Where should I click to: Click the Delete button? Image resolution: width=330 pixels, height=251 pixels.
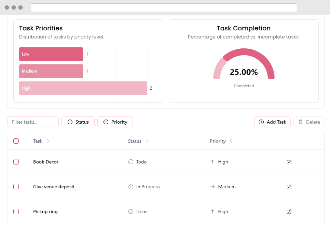[x=309, y=122]
